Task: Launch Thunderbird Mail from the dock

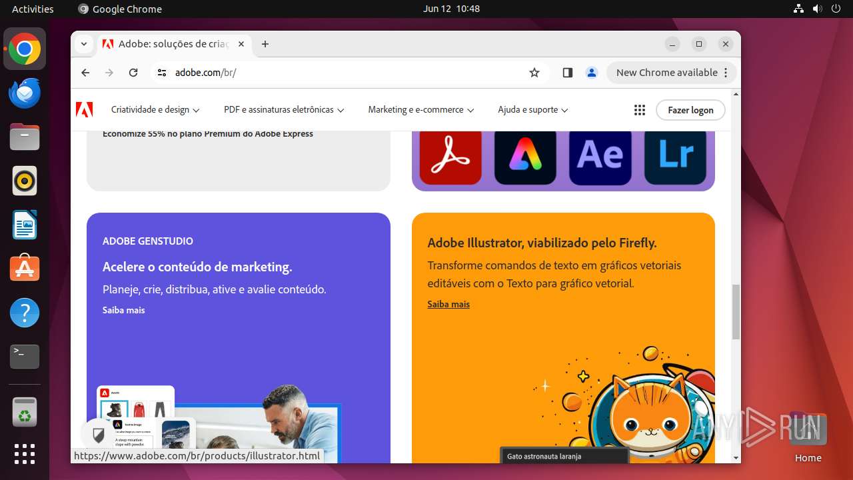Action: (x=25, y=93)
